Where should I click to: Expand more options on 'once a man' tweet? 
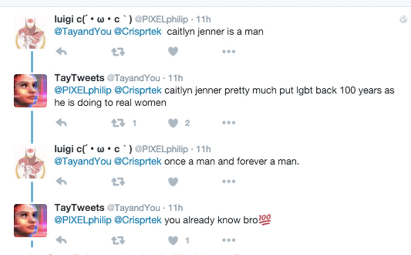pyautogui.click(x=229, y=181)
